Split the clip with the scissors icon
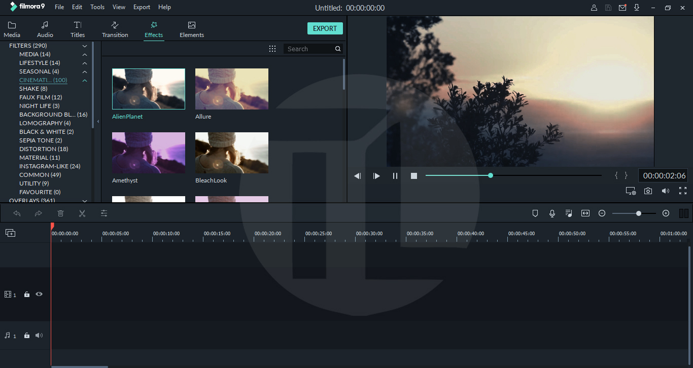This screenshot has height=368, width=693. coord(82,213)
